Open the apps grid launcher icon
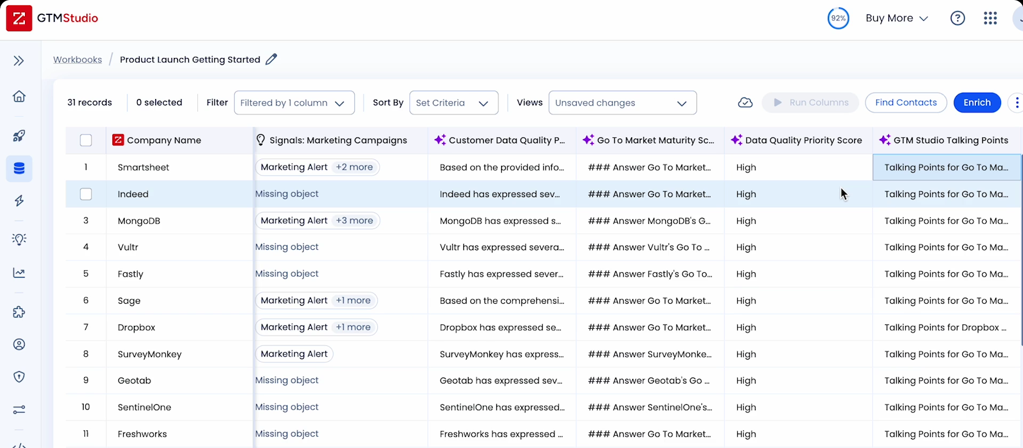 (990, 18)
